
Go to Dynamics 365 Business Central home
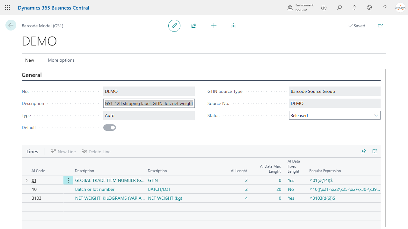[54, 8]
